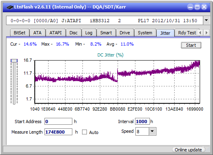Click the Min value 8.2%
213x155 pixels.
[x=96, y=44]
